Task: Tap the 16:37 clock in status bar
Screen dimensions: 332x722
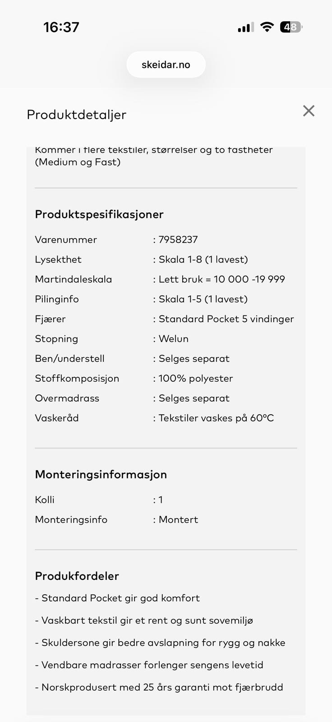Action: [61, 28]
